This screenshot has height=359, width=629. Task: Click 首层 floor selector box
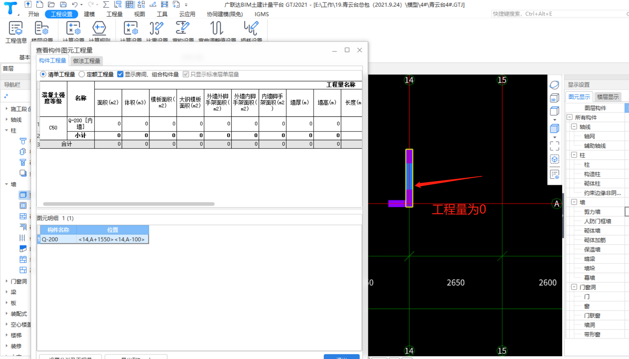click(16, 68)
